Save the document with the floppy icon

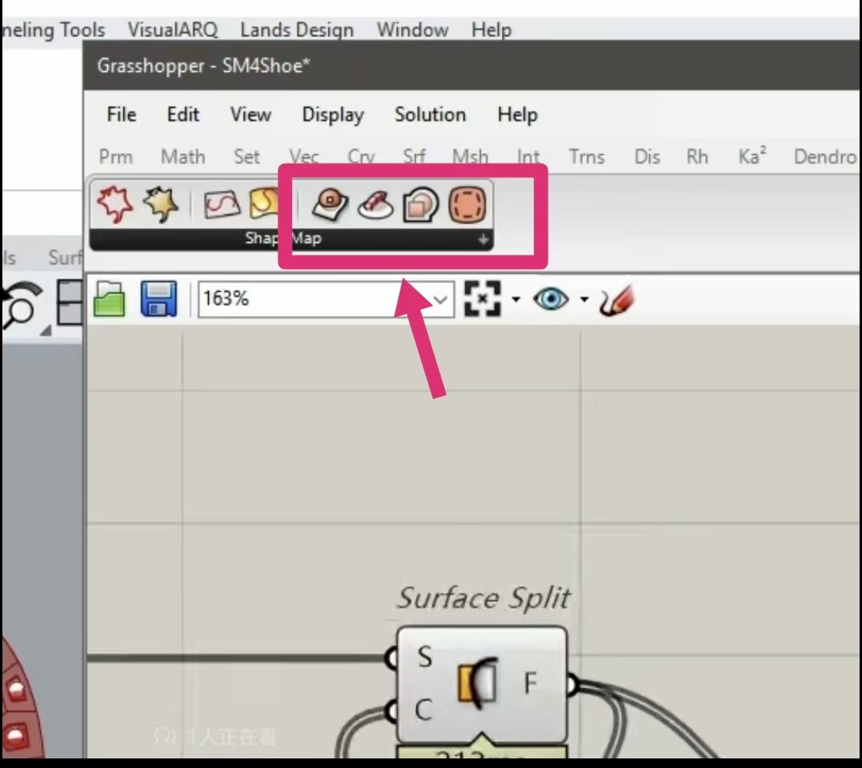[x=158, y=300]
